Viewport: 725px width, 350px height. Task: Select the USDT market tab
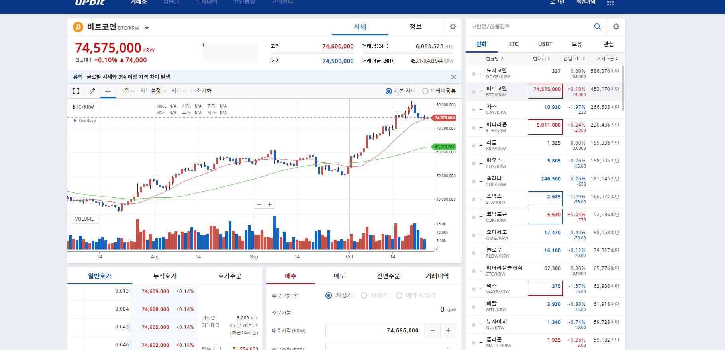[x=545, y=44]
